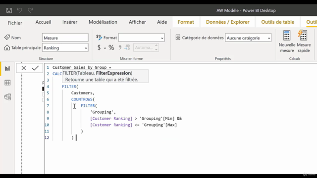Click COUNTROWS( on line 6
The width and height of the screenshot is (317, 178).
(83, 99)
